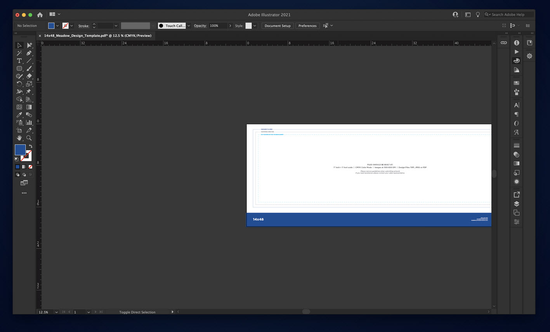
Task: Open the Asset Export panel icon
Action: (516, 195)
